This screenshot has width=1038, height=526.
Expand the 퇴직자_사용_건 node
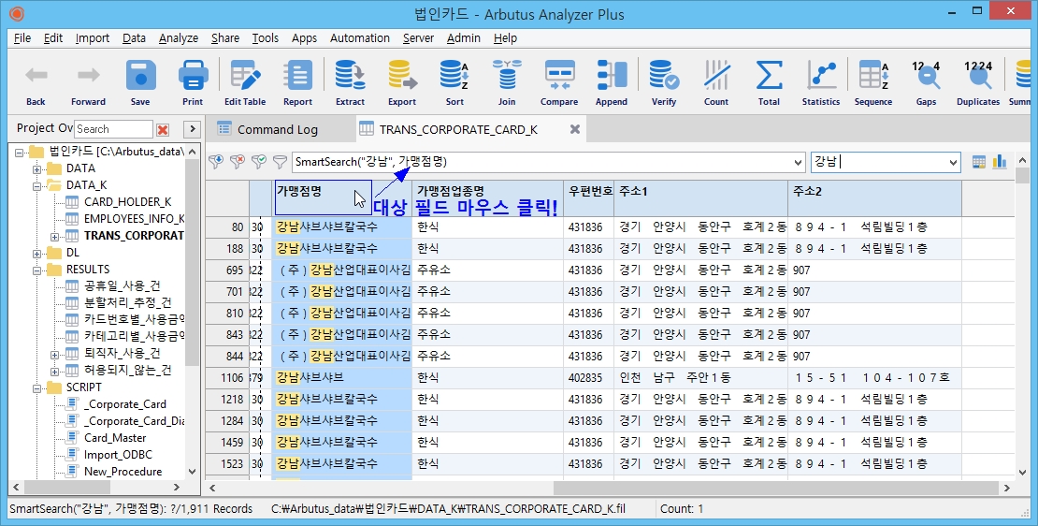(55, 355)
